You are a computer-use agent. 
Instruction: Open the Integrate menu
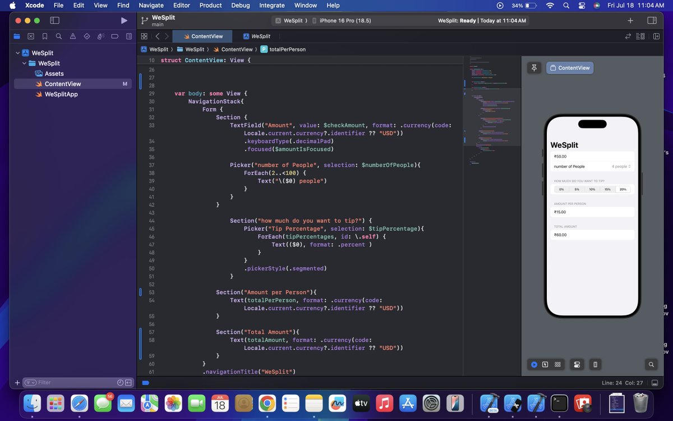[272, 5]
